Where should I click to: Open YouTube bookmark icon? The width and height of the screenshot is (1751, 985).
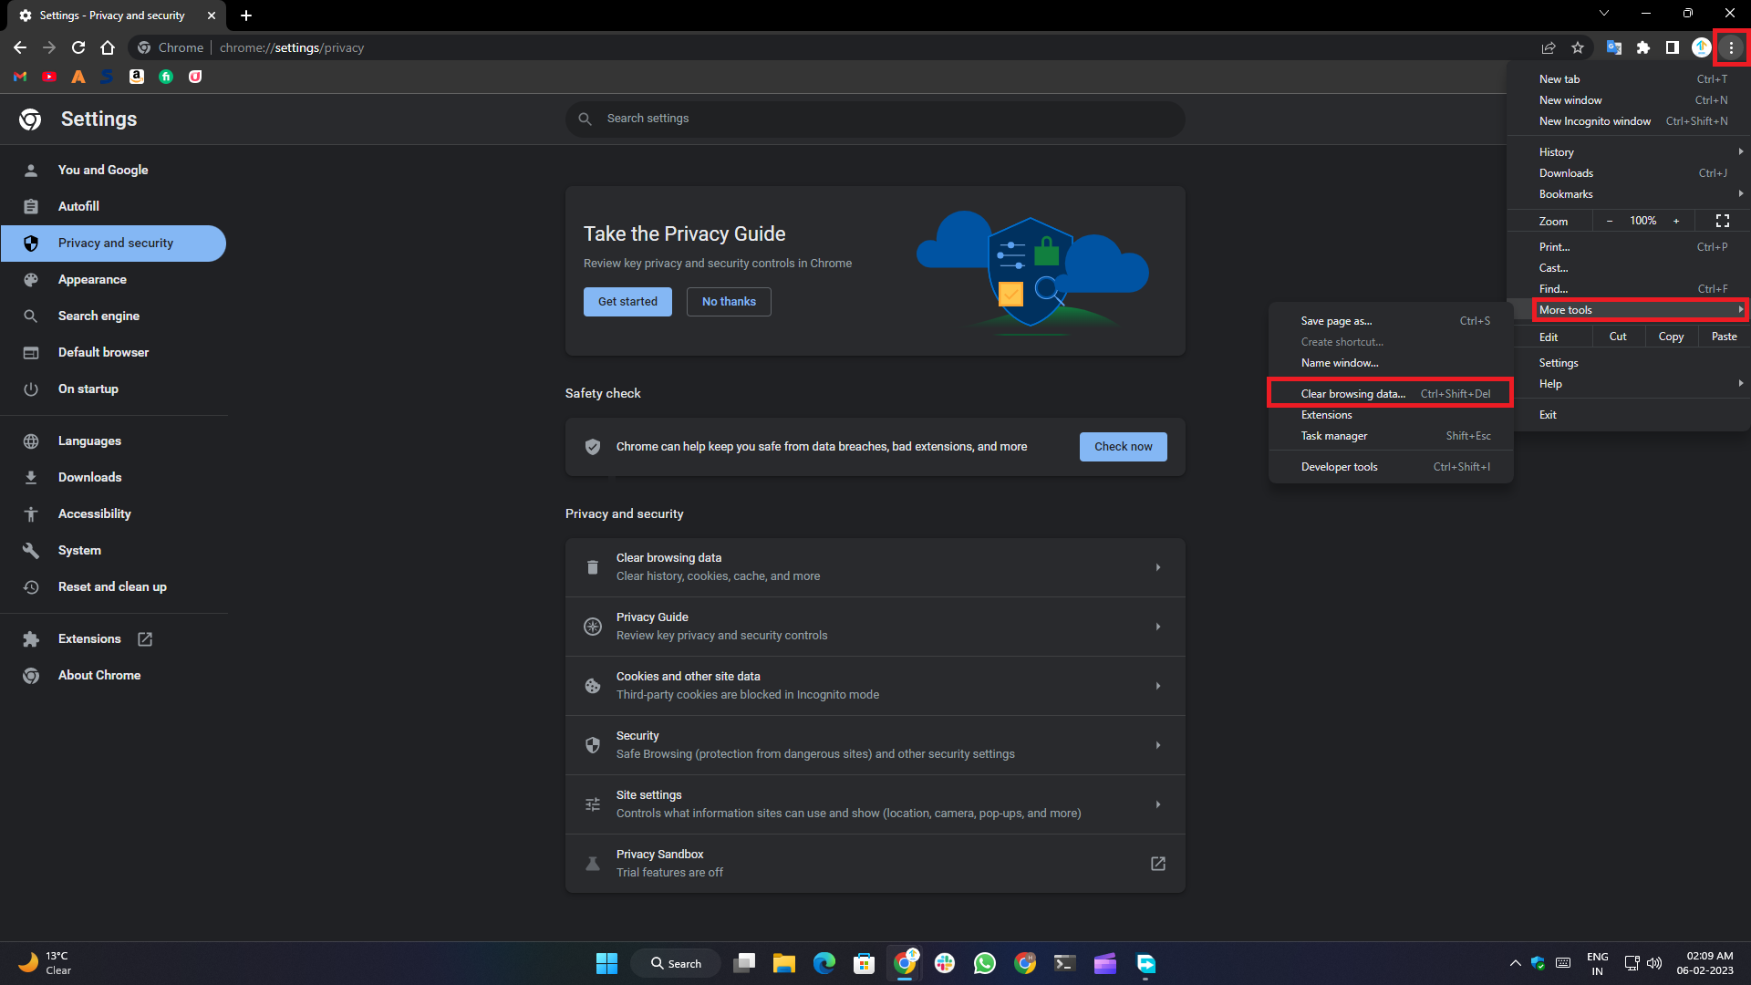[x=49, y=77]
